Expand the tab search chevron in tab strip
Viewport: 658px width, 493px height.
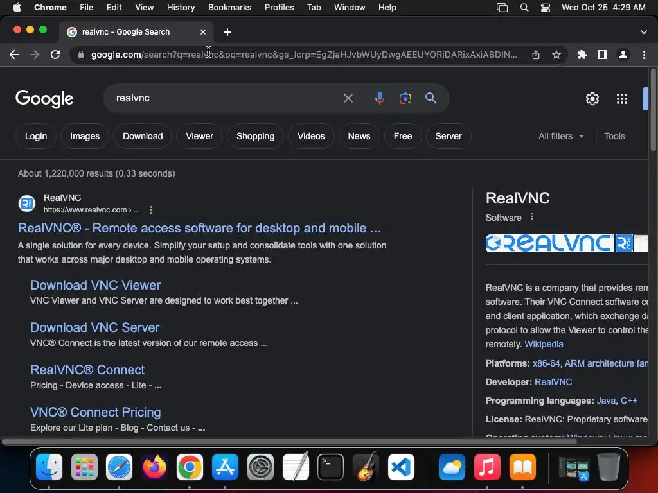(644, 32)
